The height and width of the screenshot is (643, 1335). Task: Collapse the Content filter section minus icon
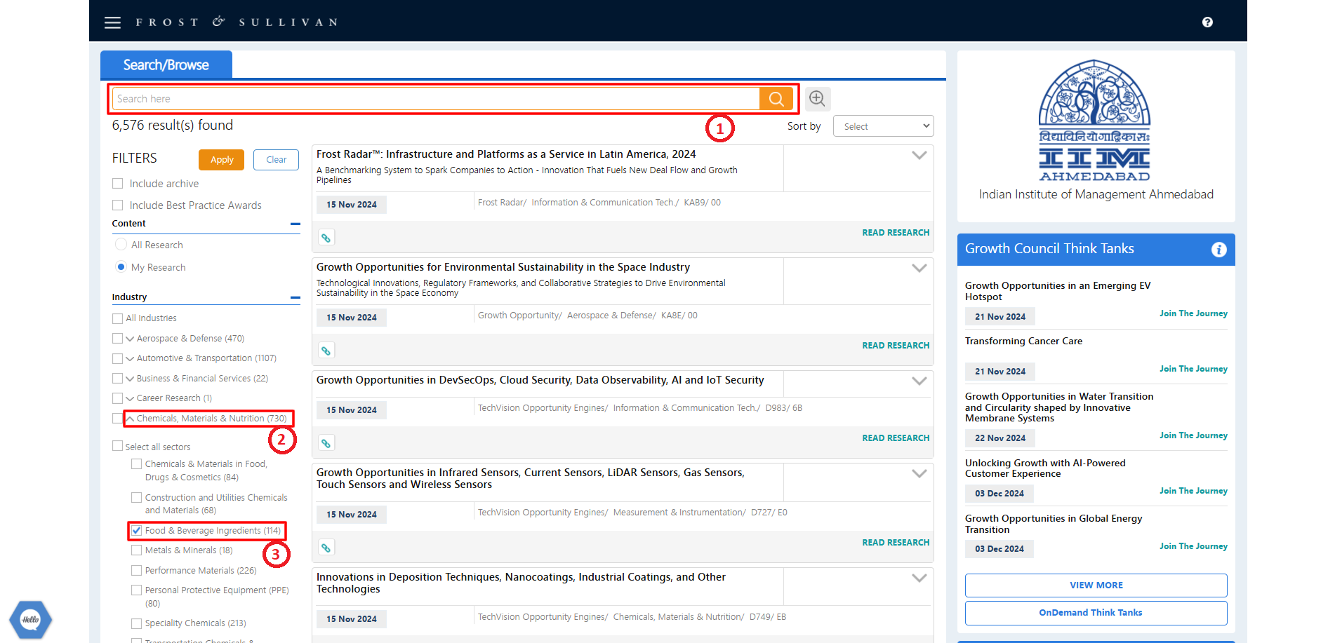click(x=295, y=224)
